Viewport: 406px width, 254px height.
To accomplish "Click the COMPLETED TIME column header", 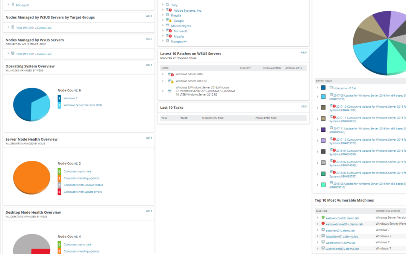I will [266, 118].
